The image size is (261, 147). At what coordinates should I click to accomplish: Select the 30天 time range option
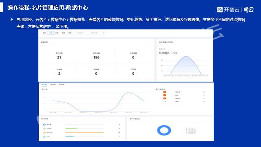point(57,33)
